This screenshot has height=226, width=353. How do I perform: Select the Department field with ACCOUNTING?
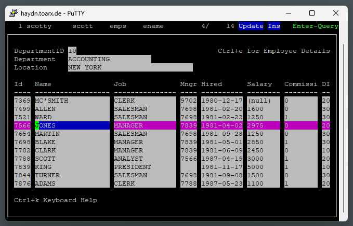pyautogui.click(x=110, y=59)
